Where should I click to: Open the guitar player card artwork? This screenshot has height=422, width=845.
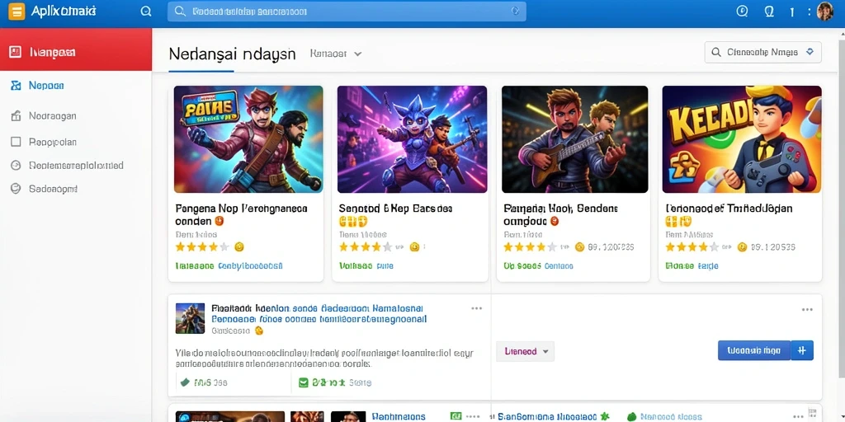(575, 138)
